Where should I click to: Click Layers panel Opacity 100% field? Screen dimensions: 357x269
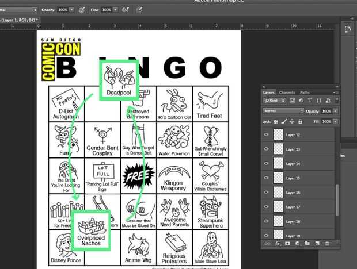coord(326,111)
